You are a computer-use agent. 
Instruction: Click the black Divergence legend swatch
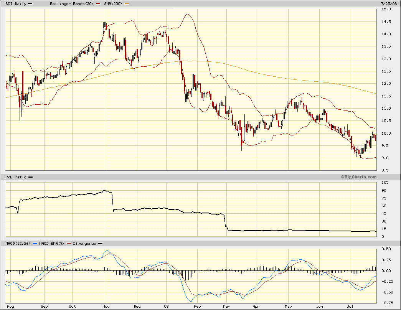pos(101,244)
